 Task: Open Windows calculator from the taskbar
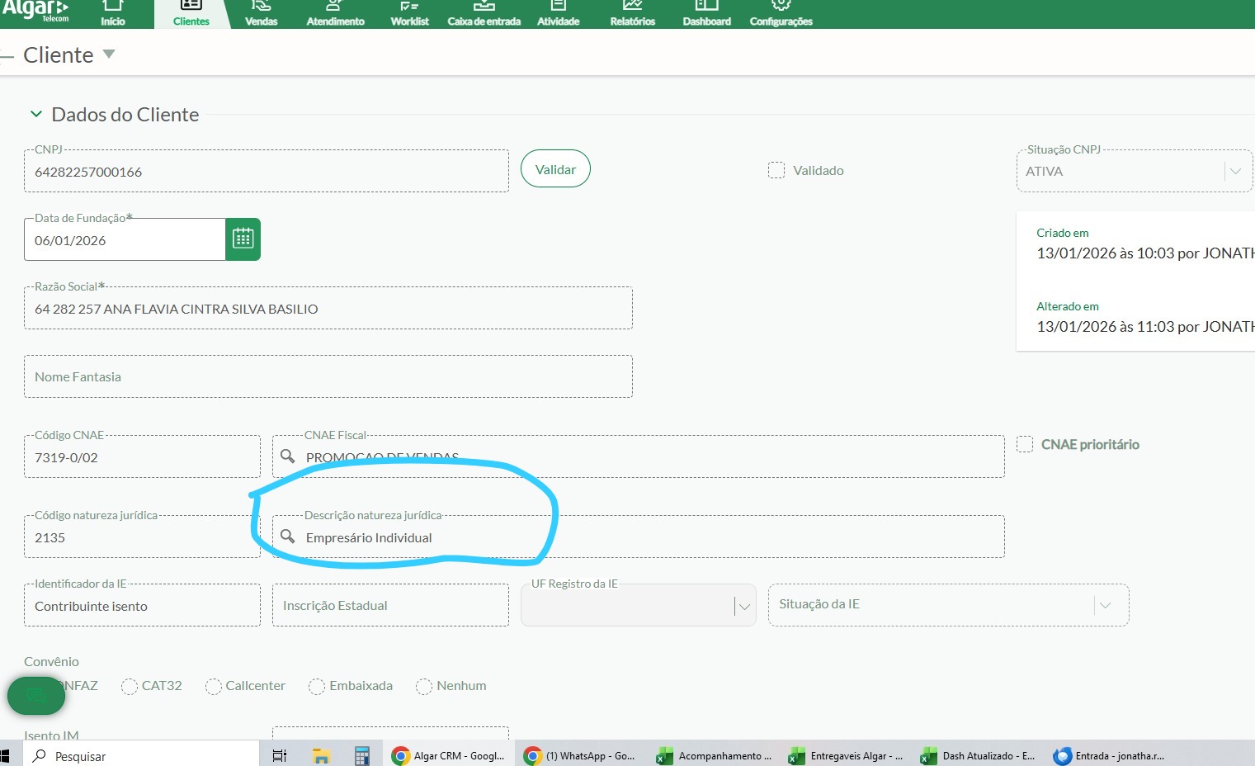coord(361,755)
